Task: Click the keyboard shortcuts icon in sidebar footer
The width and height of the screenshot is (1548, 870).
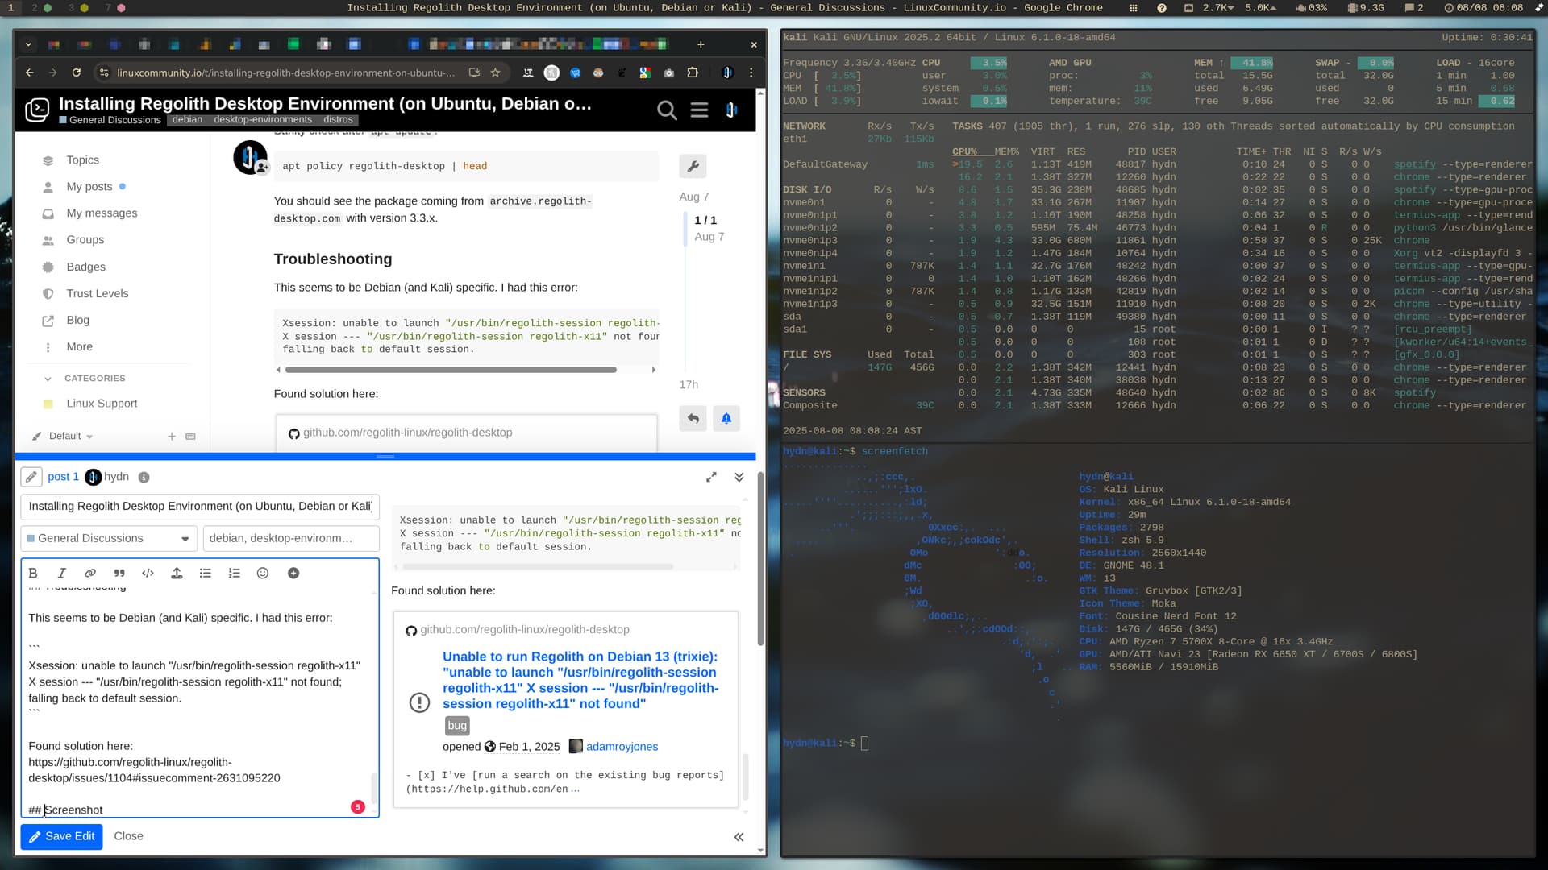Action: pyautogui.click(x=190, y=436)
